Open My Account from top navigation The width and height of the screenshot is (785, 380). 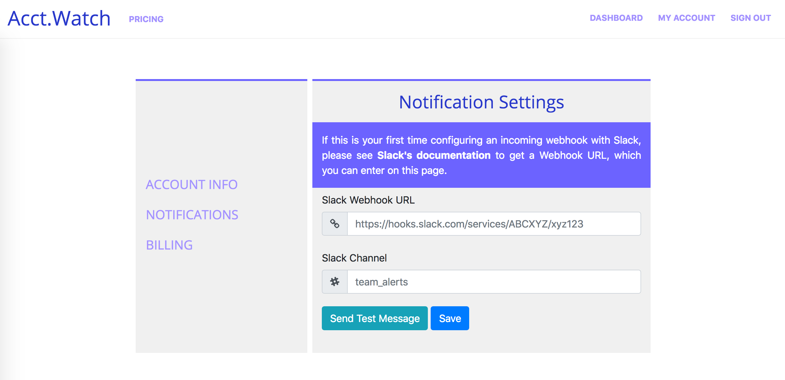coord(686,18)
